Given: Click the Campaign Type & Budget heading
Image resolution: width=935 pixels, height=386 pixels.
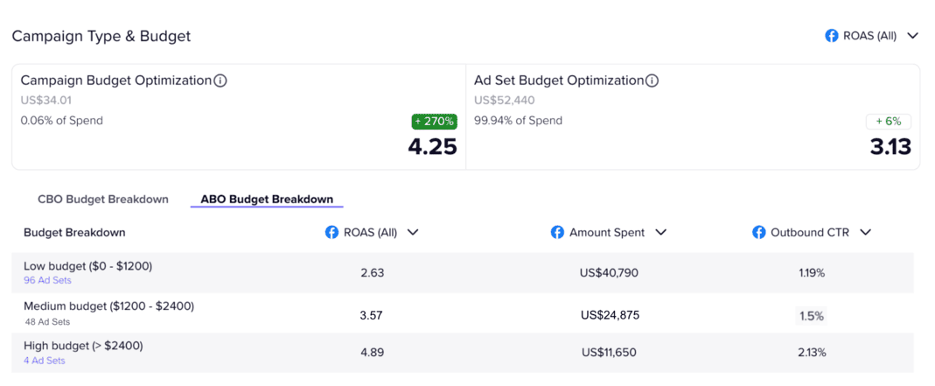Looking at the screenshot, I should pyautogui.click(x=101, y=37).
